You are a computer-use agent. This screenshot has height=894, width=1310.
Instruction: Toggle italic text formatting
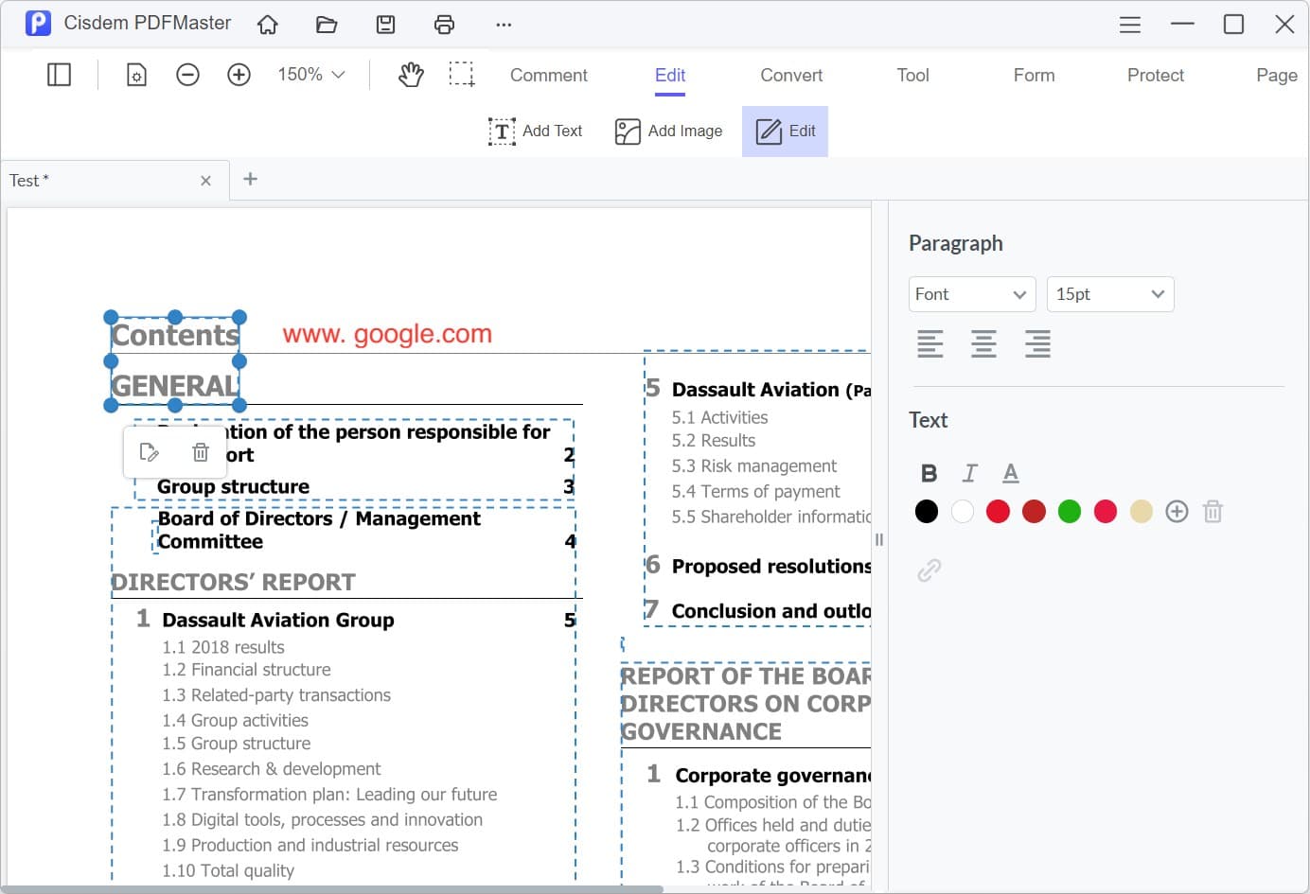pos(969,472)
